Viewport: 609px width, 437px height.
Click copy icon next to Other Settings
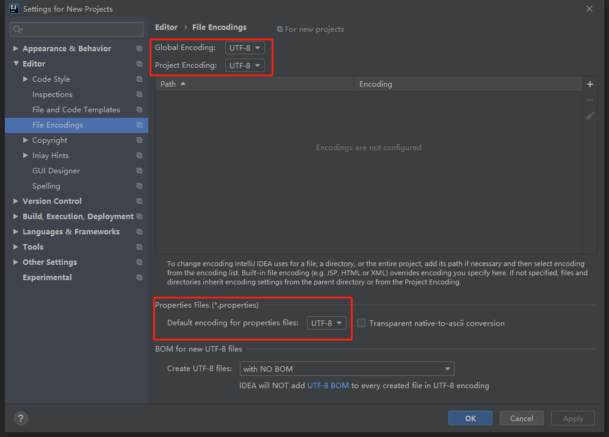(x=139, y=262)
